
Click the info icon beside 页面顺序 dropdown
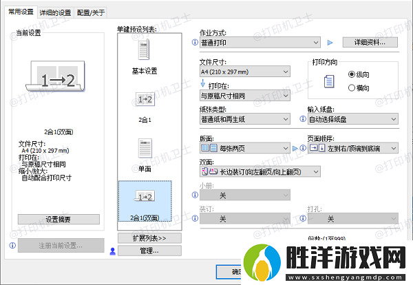(303, 148)
